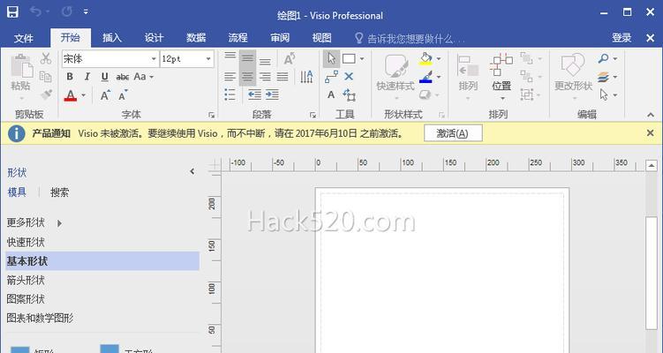
Task: Click the yellow fill bucket color swatch
Action: [x=426, y=58]
